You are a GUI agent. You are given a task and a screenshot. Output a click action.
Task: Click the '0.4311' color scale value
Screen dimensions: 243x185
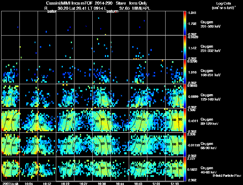pyautogui.click(x=193, y=121)
